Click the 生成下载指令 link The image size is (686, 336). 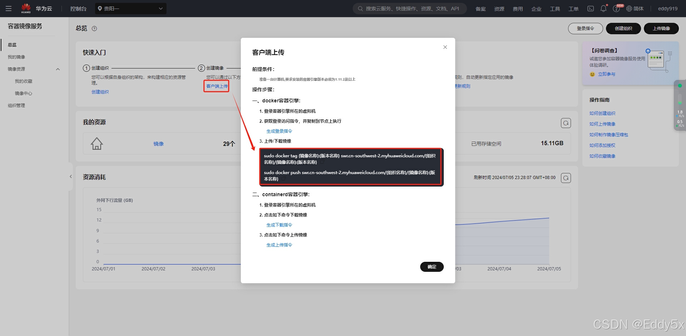(x=279, y=225)
